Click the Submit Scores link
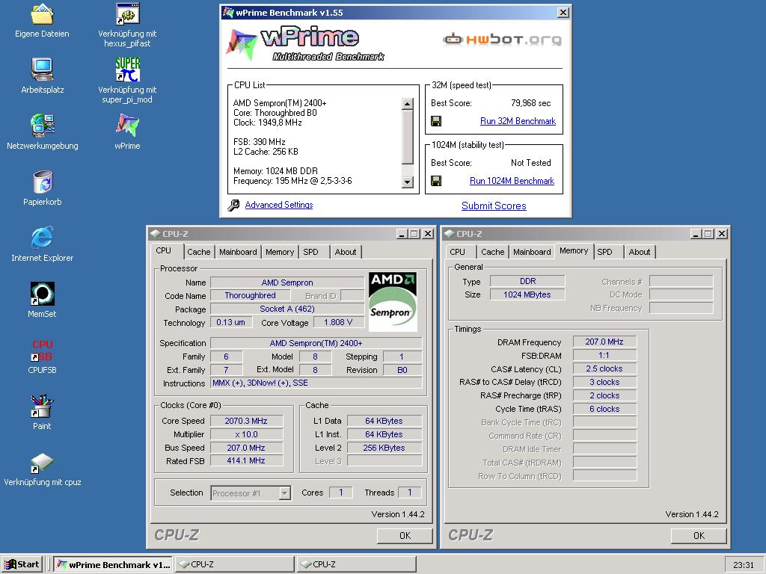766x574 pixels. (x=494, y=206)
